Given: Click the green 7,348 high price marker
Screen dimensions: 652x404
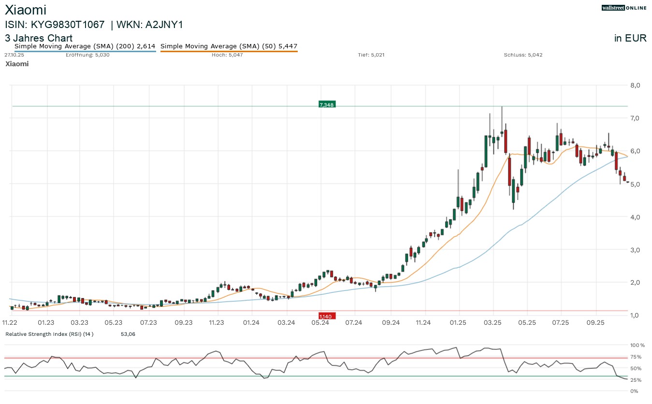Looking at the screenshot, I should 327,104.
